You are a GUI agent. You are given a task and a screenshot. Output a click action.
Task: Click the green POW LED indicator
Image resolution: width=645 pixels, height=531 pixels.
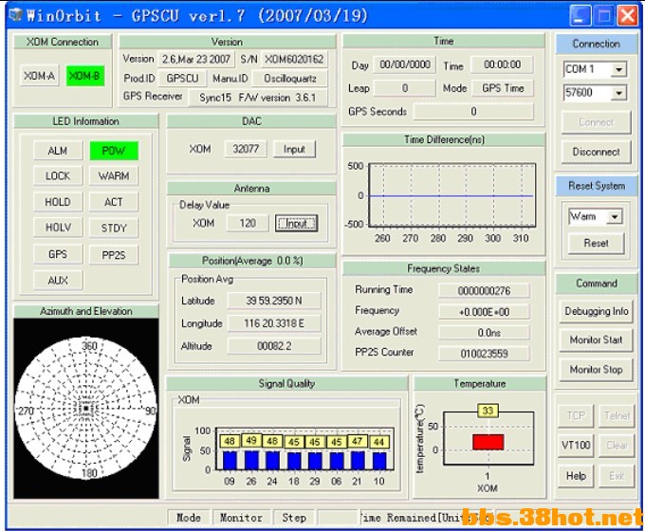[114, 151]
